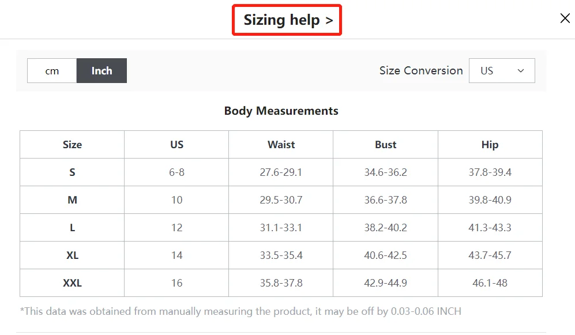Click the US column header

coord(176,145)
